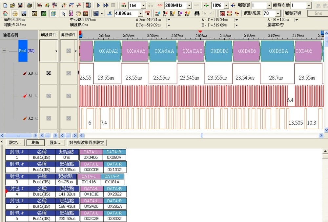Toggle the A0 trigger condition cell
The height and width of the screenshot is (222, 328).
click(x=49, y=73)
